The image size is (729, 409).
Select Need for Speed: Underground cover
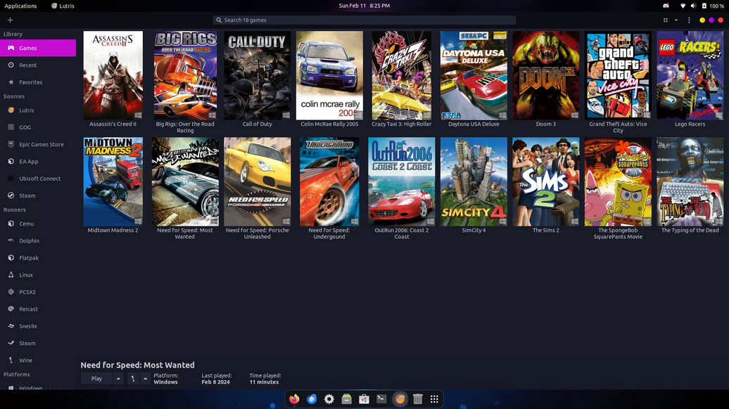point(329,181)
